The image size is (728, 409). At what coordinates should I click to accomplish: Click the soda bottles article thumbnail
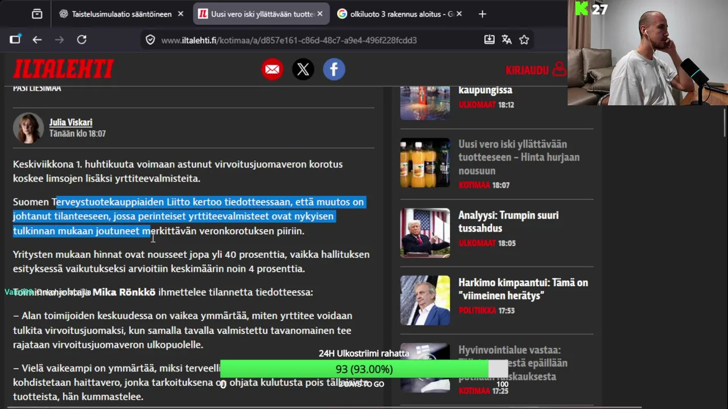(425, 162)
